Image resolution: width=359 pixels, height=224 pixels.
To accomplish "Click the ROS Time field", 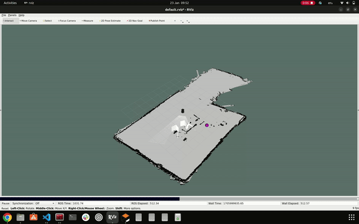I will 101,203.
